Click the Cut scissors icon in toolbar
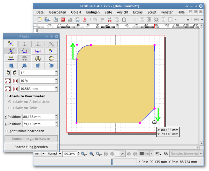Screen dimensions: 209x171 pos(110,20)
